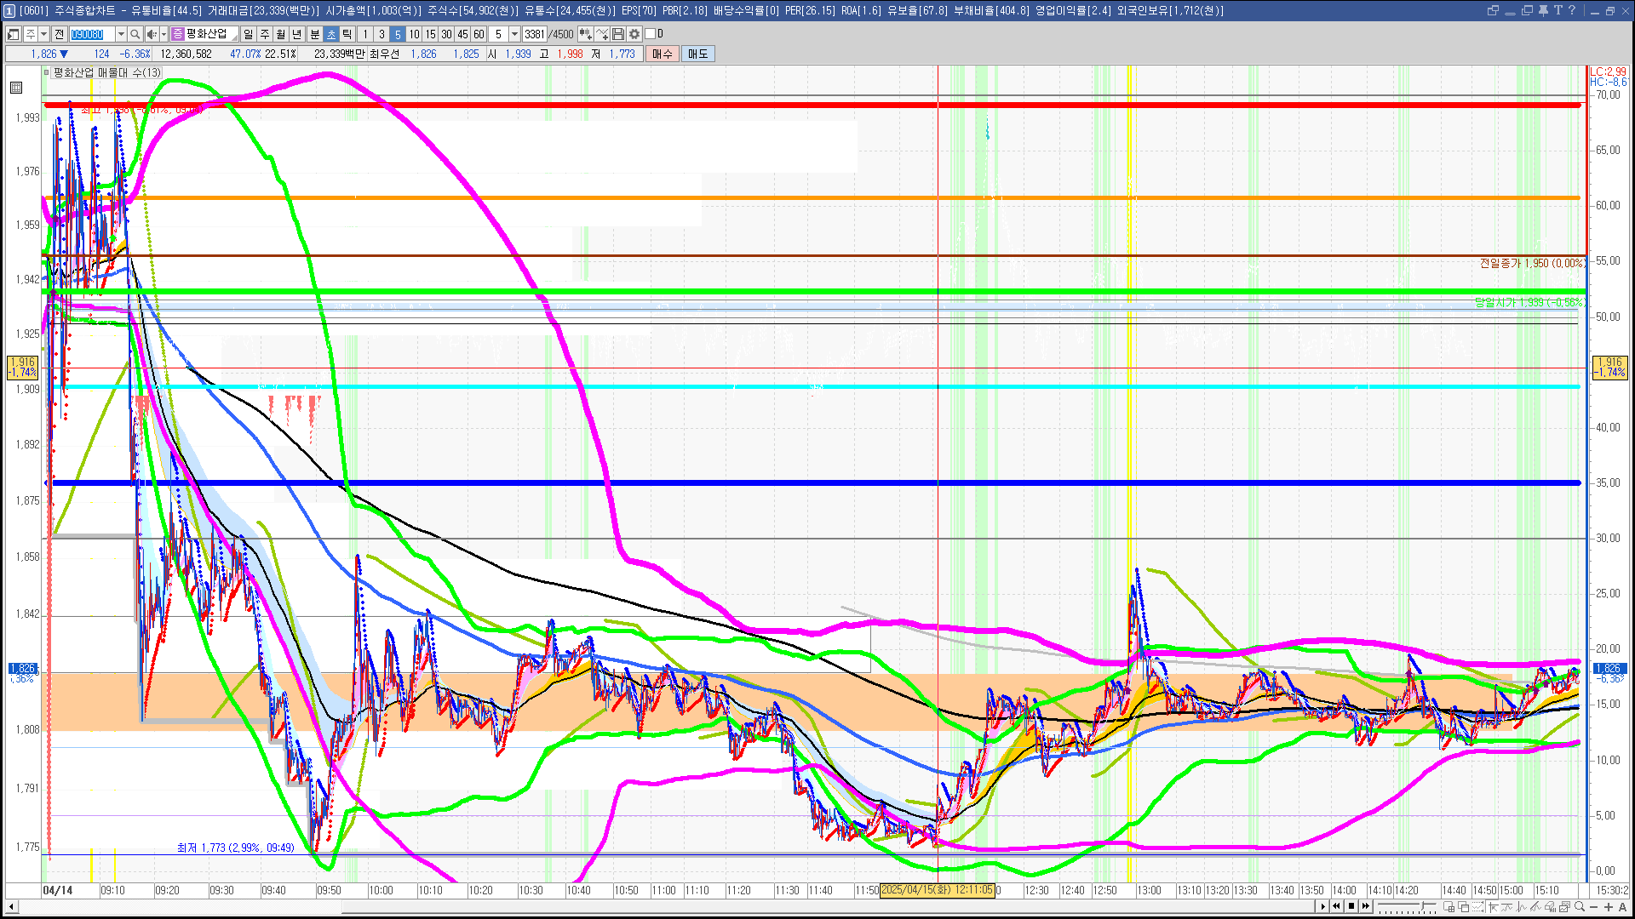Click the playback speed slider handle
Screen dimensions: 1635x919
pyautogui.click(x=1422, y=905)
